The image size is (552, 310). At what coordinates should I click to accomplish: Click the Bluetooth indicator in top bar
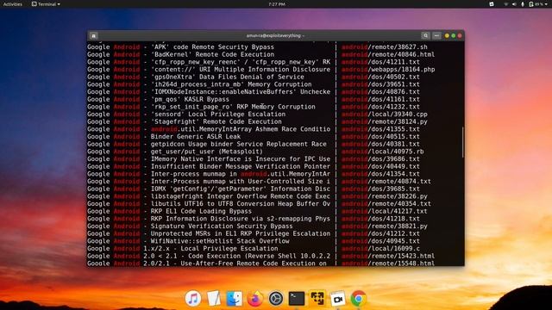(x=523, y=4)
